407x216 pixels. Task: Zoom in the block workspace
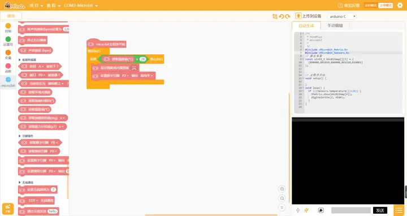pyautogui.click(x=282, y=189)
